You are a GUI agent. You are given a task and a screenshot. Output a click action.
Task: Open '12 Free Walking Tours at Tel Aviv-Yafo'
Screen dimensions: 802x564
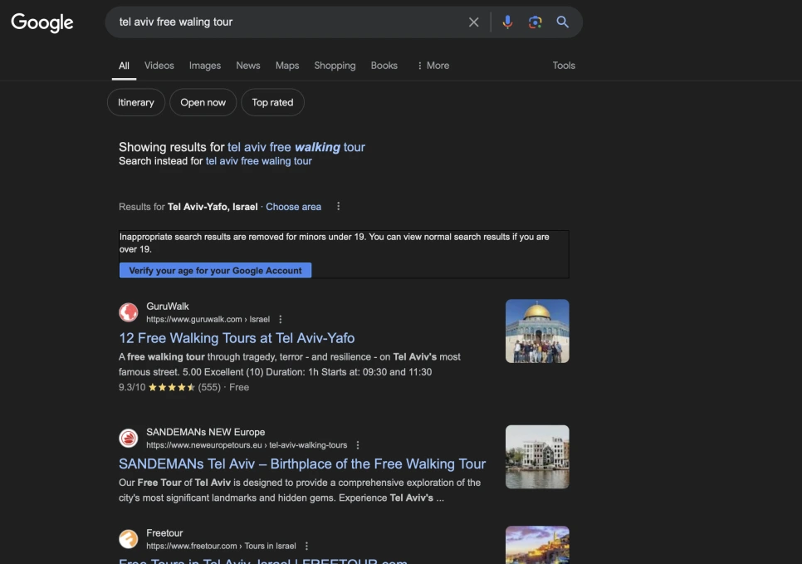(x=237, y=338)
